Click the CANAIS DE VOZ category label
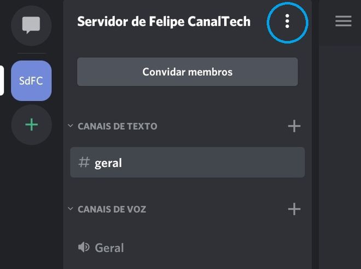The height and width of the screenshot is (269, 361). pos(112,210)
